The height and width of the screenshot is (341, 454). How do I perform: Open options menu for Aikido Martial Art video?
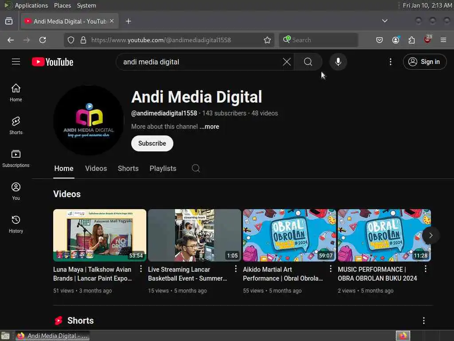[x=330, y=269]
